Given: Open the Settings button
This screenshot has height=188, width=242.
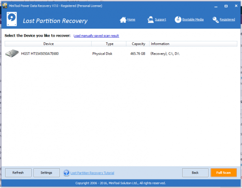Looking at the screenshot, I should tap(47, 172).
